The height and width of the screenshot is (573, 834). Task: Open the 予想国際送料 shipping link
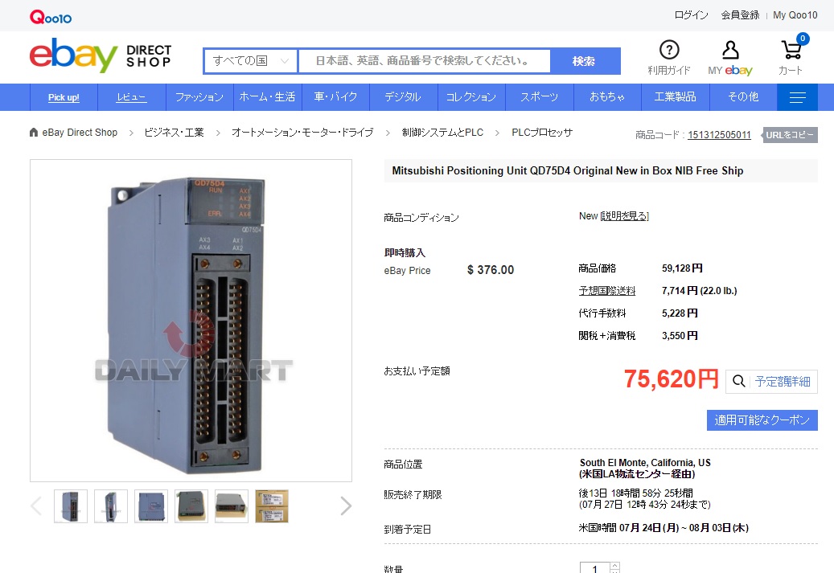click(x=607, y=291)
